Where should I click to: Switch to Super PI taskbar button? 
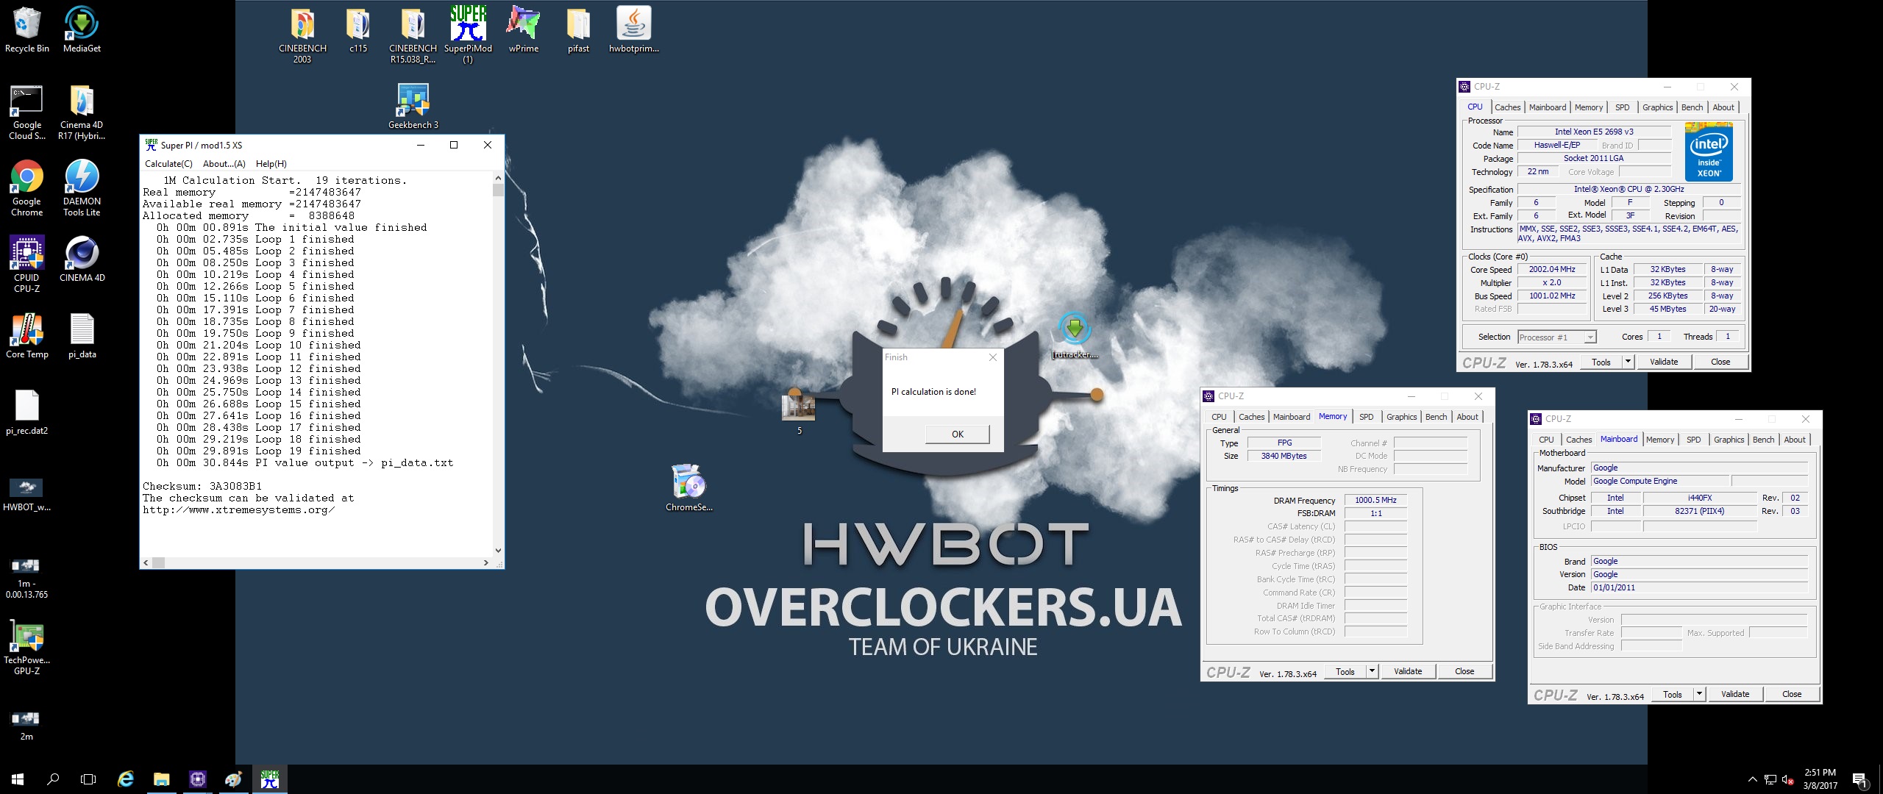[270, 779]
